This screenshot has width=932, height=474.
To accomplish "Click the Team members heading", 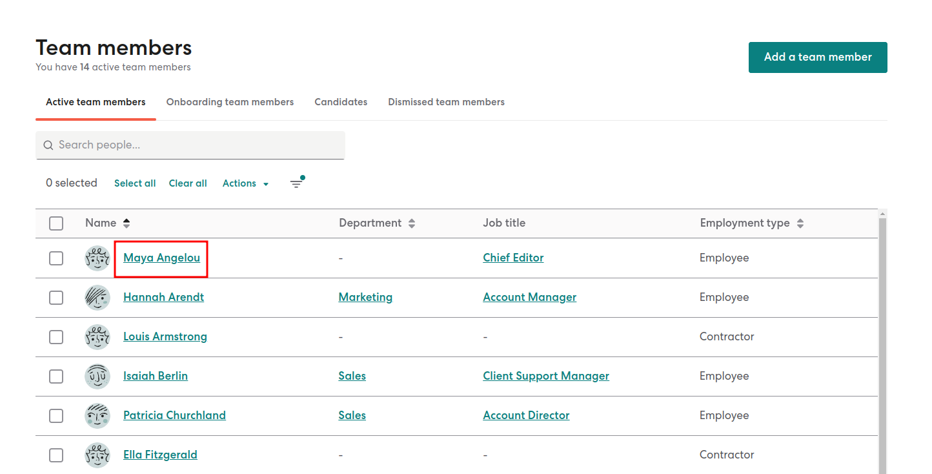I will point(114,48).
